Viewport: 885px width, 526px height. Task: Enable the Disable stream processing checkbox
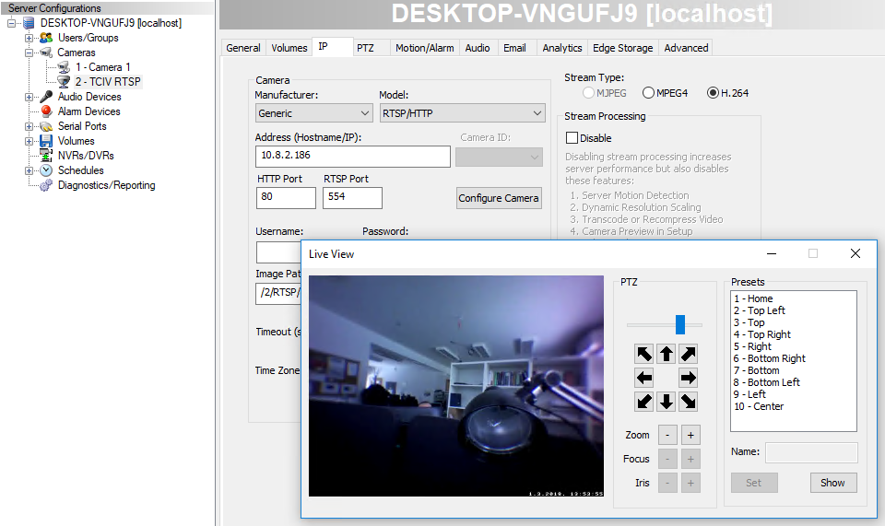coord(572,138)
